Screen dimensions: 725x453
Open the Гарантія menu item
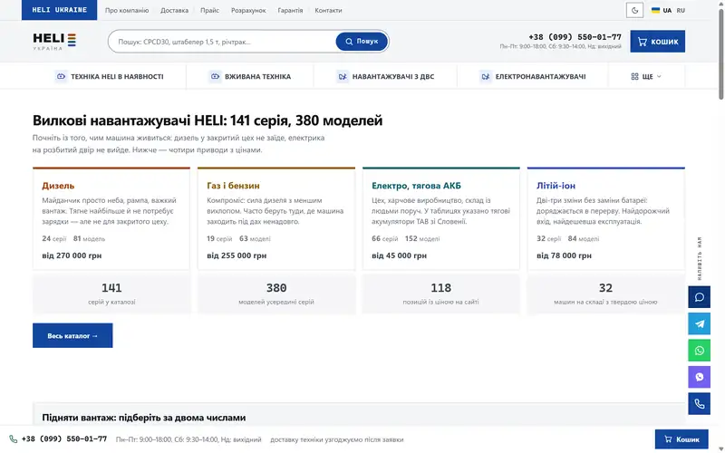tap(290, 10)
